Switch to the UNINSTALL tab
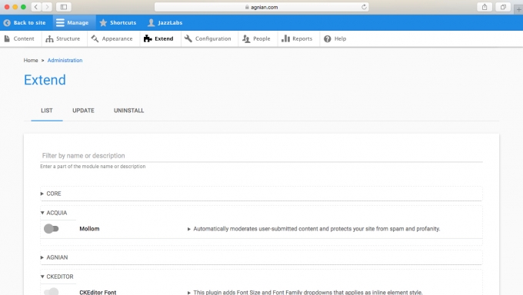Image resolution: width=523 pixels, height=295 pixels. click(x=128, y=111)
